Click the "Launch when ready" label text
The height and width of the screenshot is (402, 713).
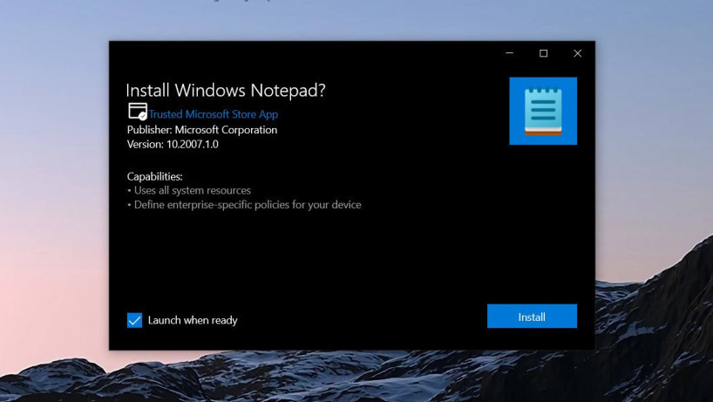[192, 320]
